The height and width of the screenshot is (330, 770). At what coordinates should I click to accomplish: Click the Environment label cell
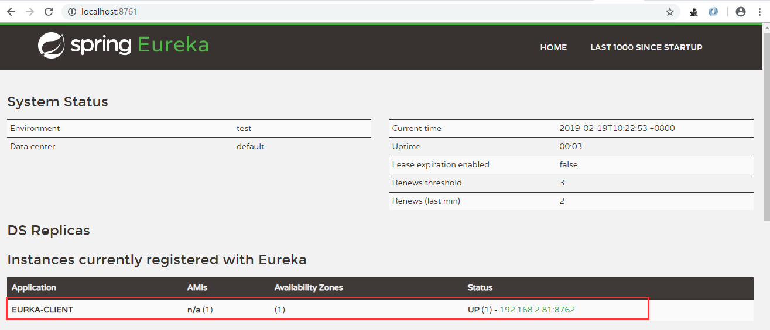pos(35,128)
